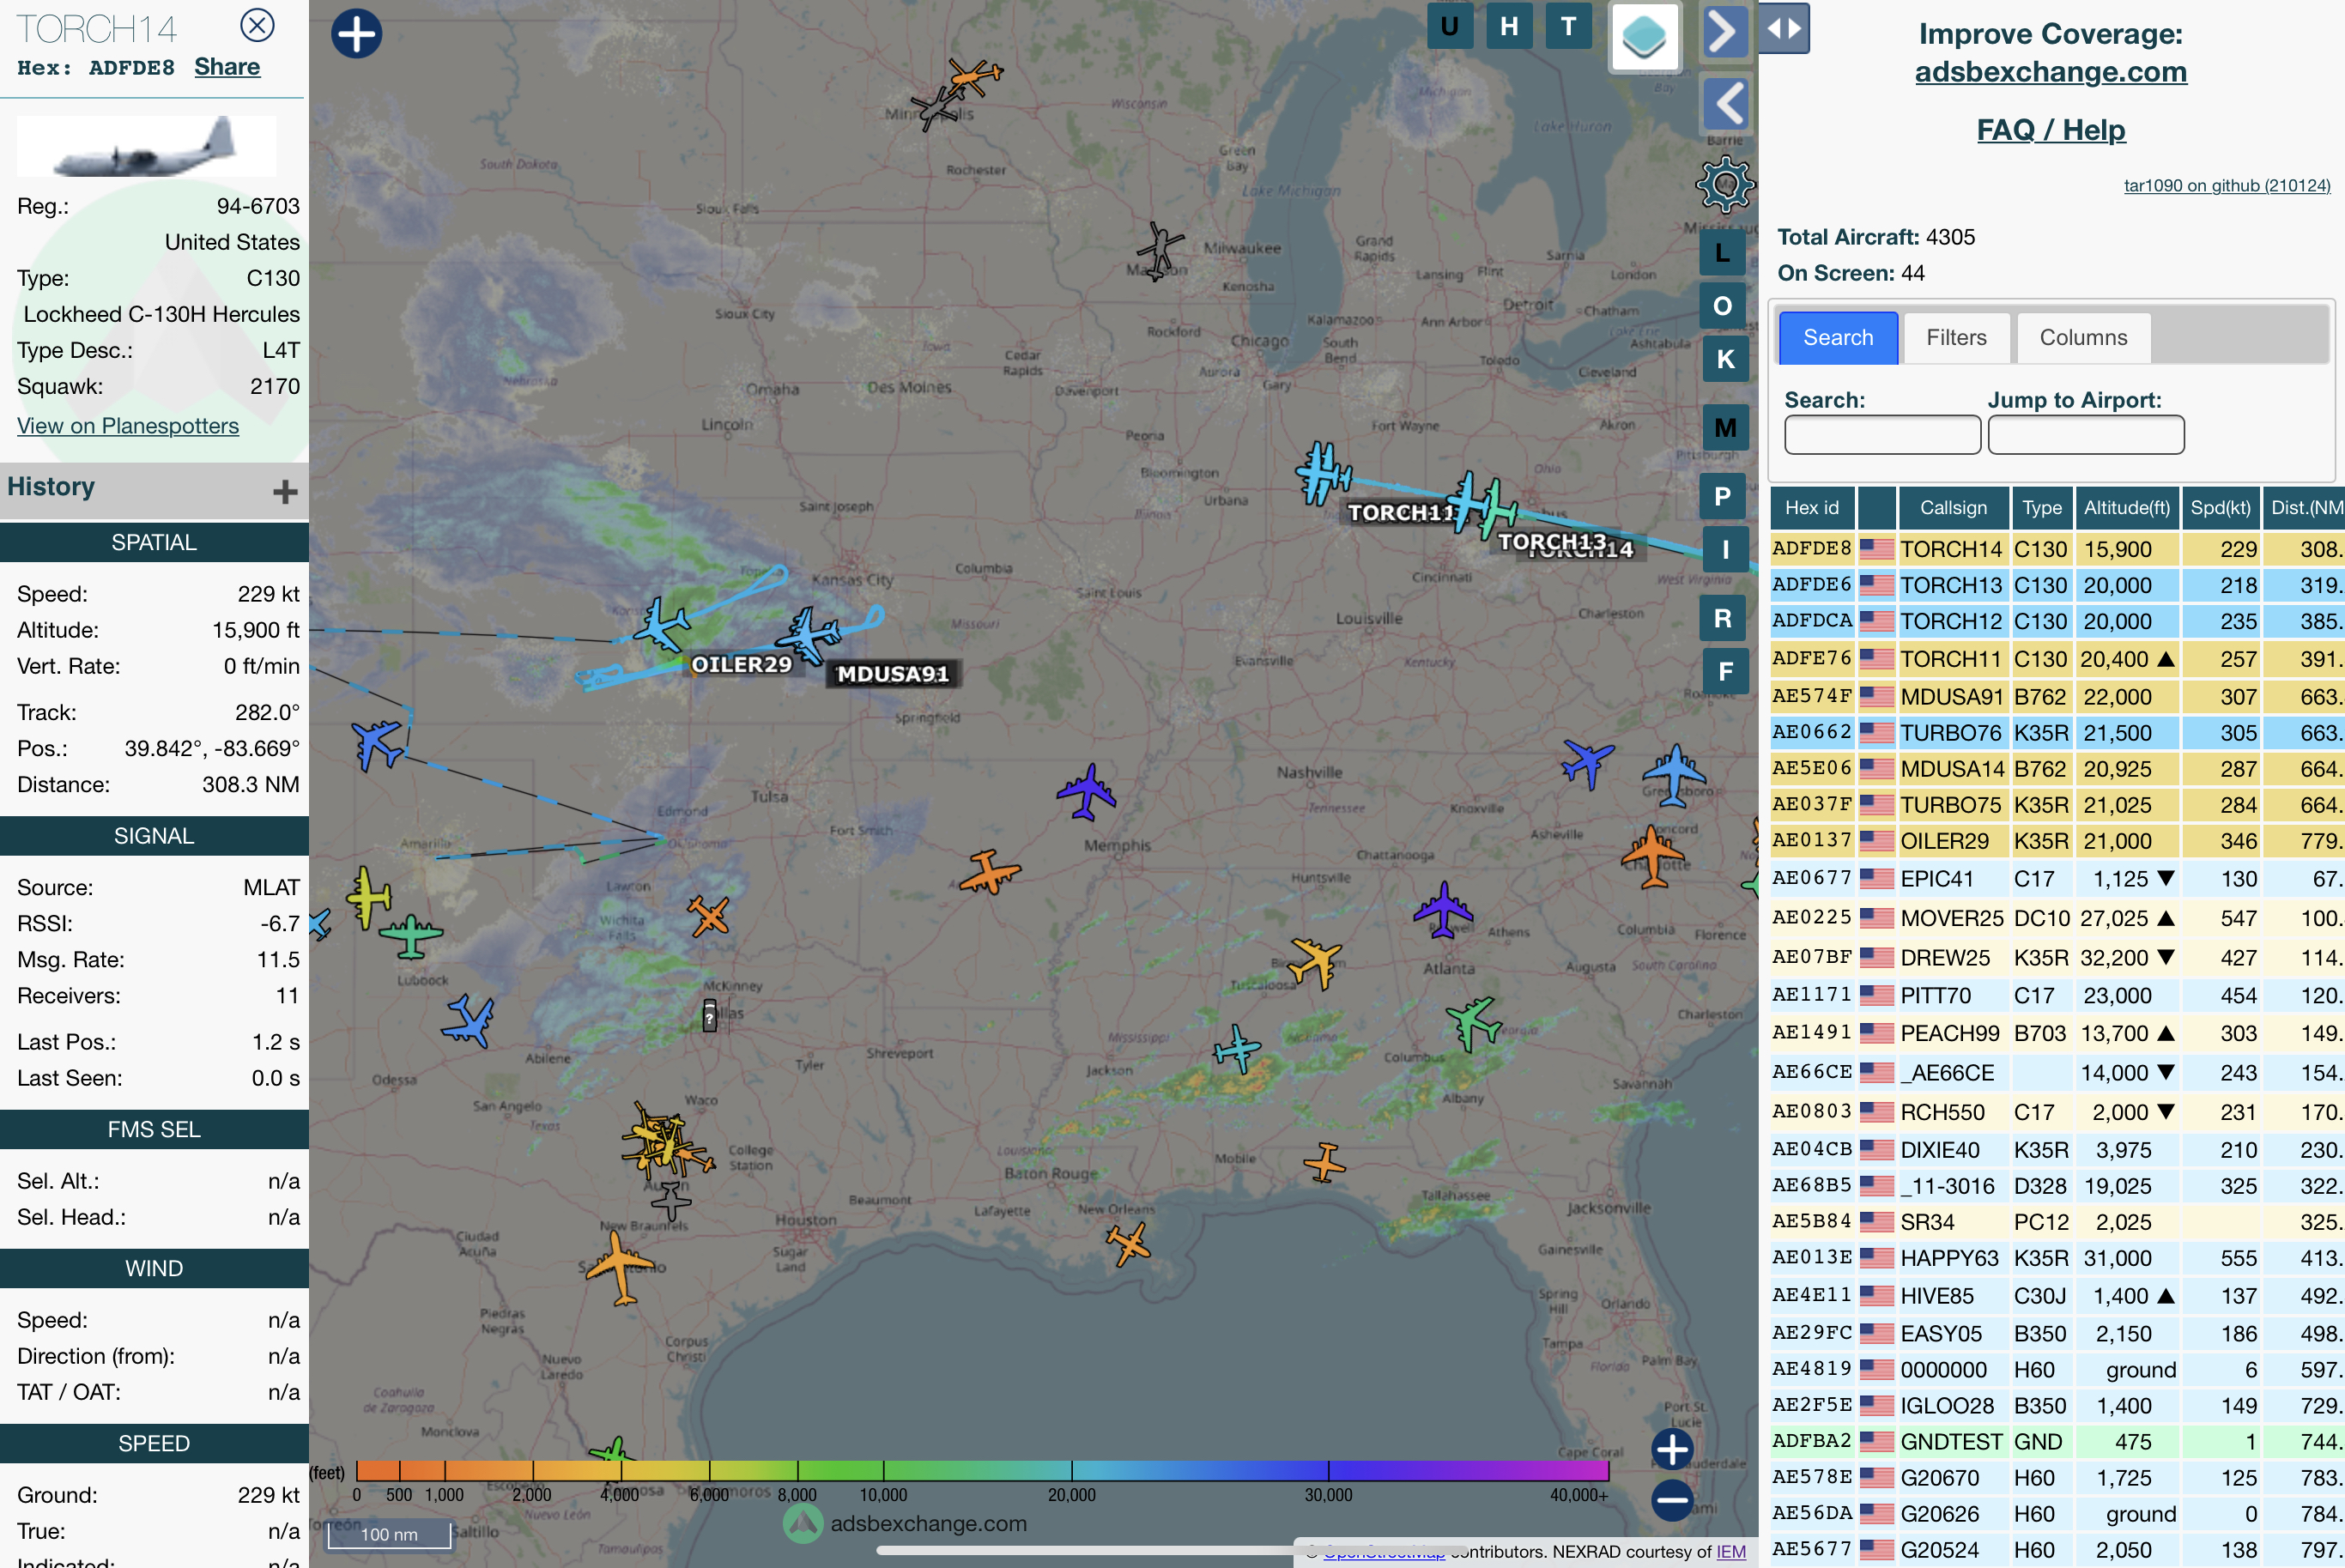This screenshot has width=2345, height=1568.
Task: Click the yellow aircraft near Tuscaloosa
Action: (1315, 962)
